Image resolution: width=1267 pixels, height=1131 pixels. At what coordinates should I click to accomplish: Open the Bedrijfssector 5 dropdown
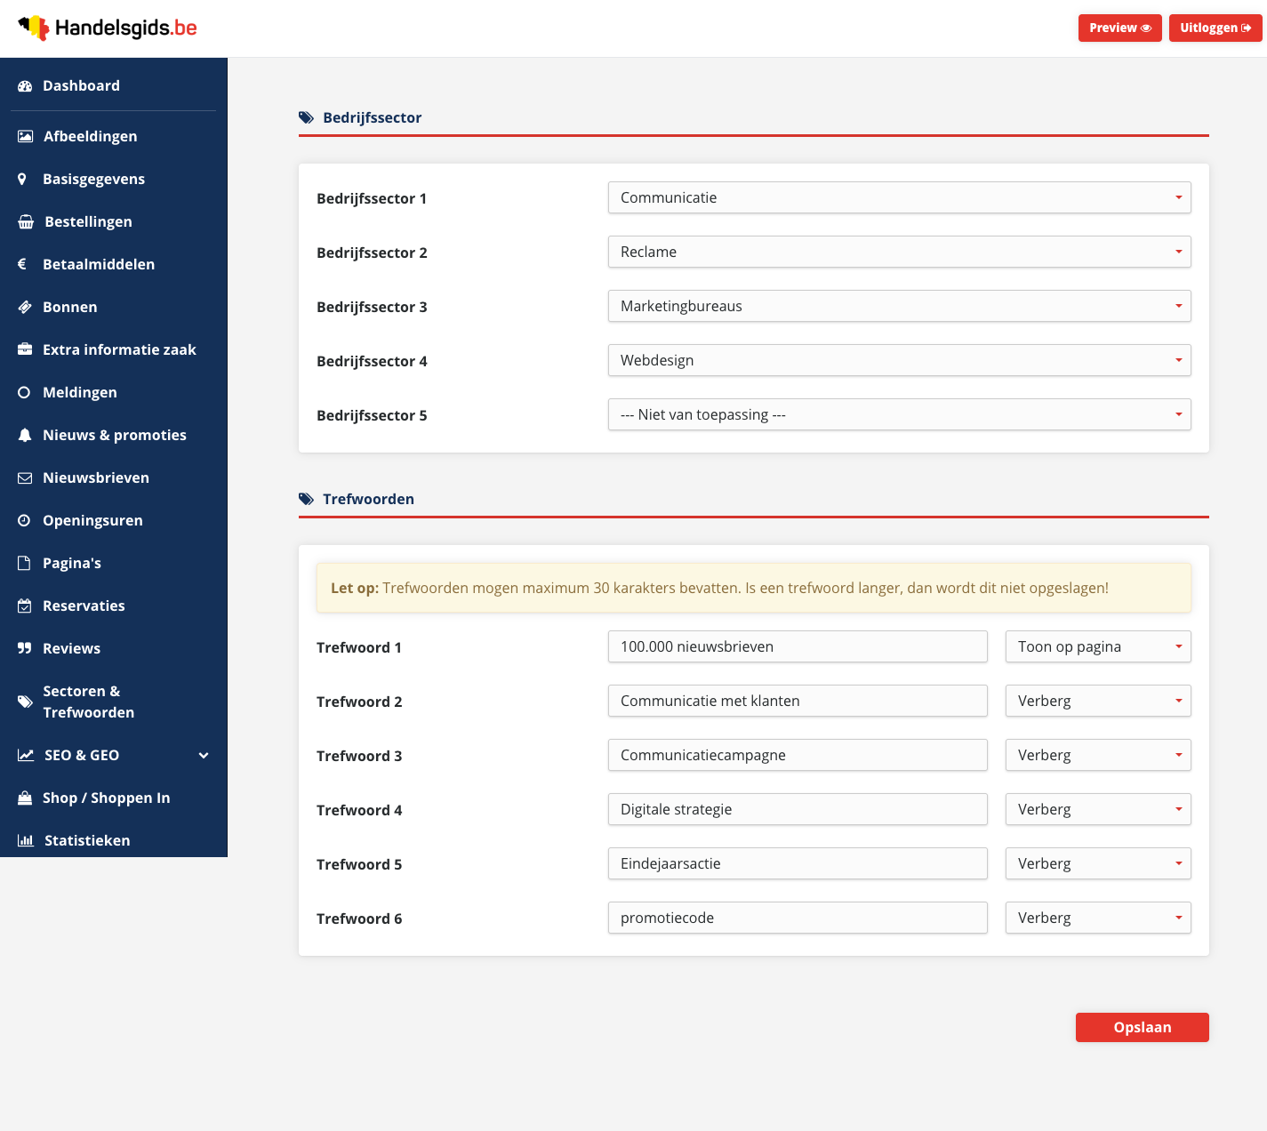(899, 414)
